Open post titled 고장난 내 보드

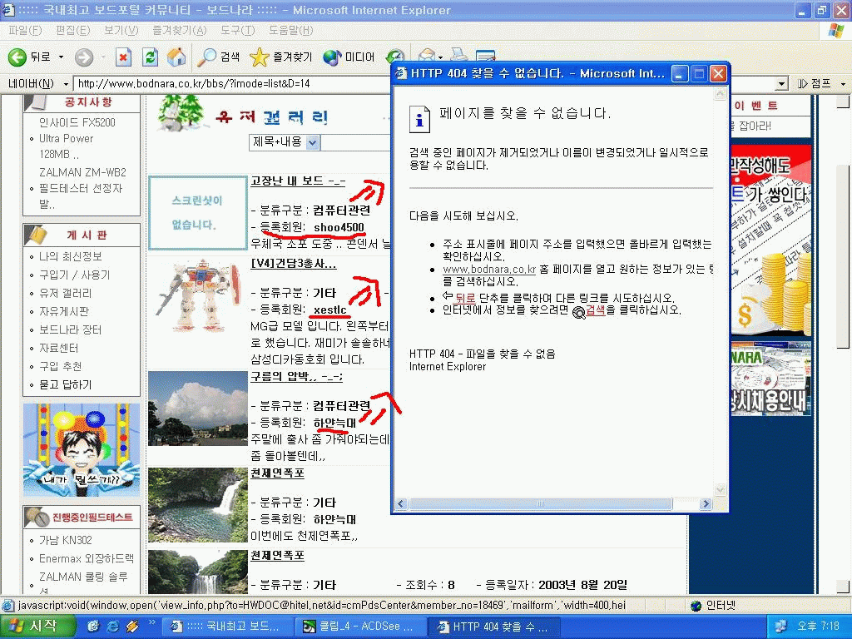(x=298, y=181)
